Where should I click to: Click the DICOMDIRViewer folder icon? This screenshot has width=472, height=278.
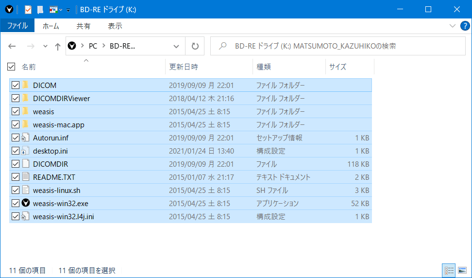pos(26,98)
